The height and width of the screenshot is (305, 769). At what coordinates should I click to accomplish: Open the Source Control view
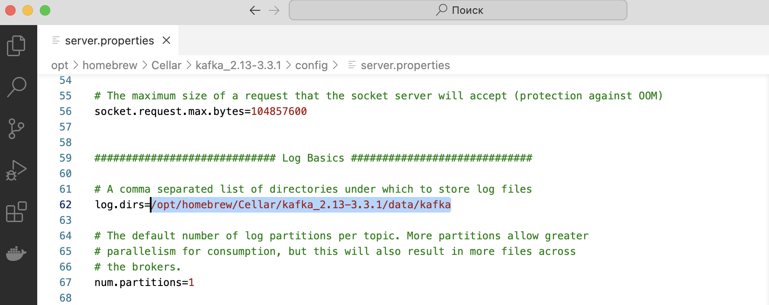coord(16,129)
